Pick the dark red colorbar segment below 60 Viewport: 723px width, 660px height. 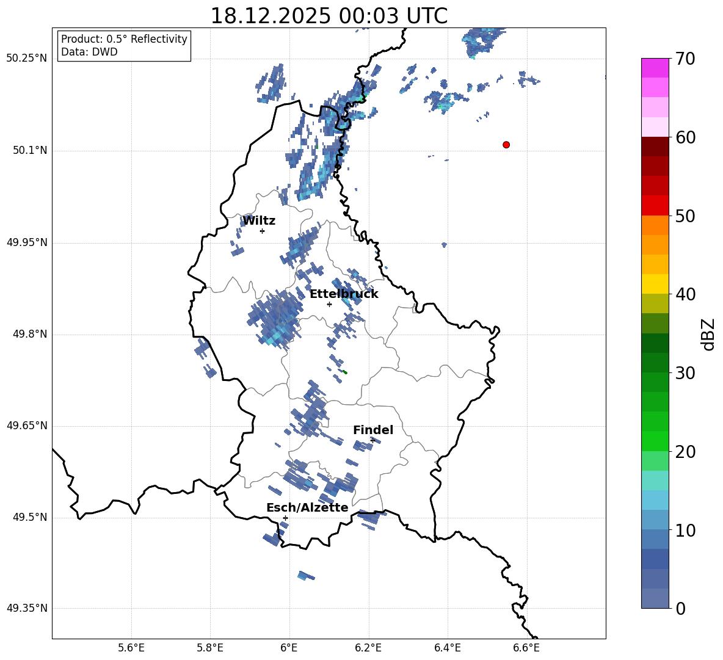click(655, 147)
